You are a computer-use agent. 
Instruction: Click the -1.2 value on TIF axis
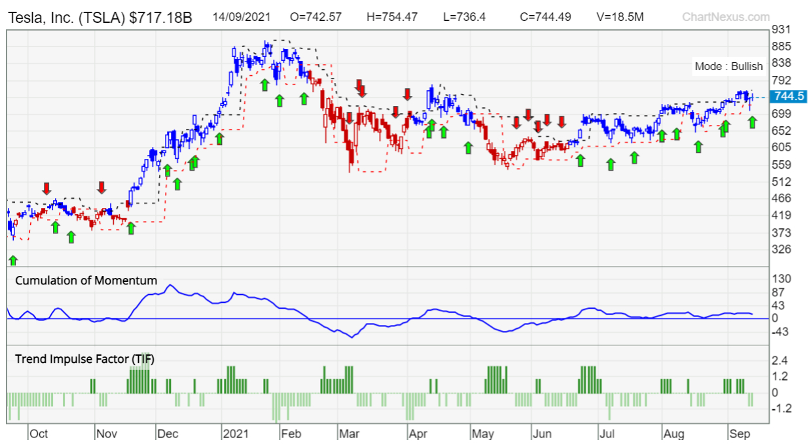780,409
